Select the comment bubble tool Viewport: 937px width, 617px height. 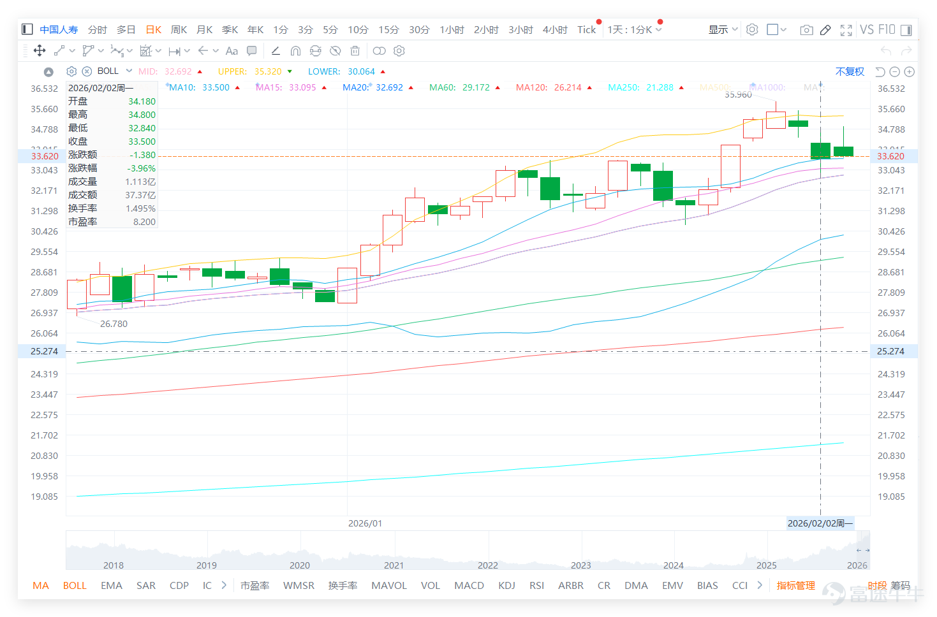point(252,51)
